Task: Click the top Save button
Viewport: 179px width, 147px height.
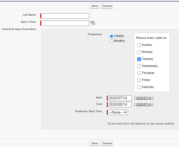Action: point(95,6)
